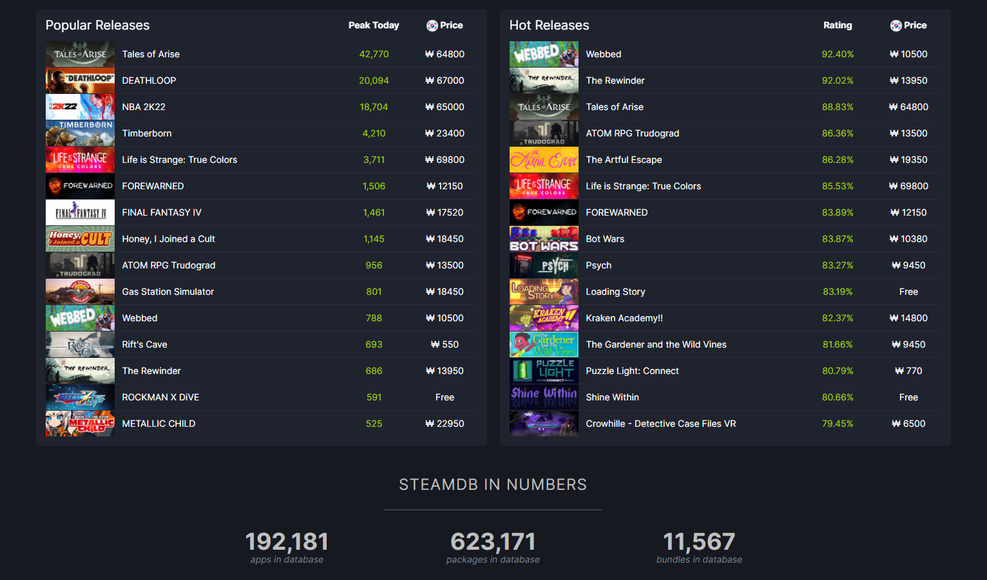Open The Gardener and the Wild Vines title
Image resolution: width=987 pixels, height=580 pixels.
click(x=656, y=344)
